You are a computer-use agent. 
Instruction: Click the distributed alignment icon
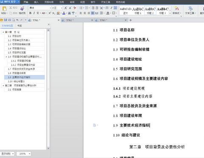click(96, 13)
